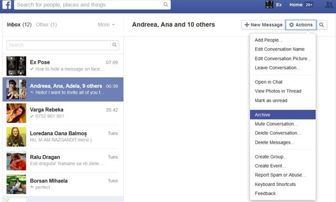Click the Ex Pose conversation thumbnail

(16, 66)
